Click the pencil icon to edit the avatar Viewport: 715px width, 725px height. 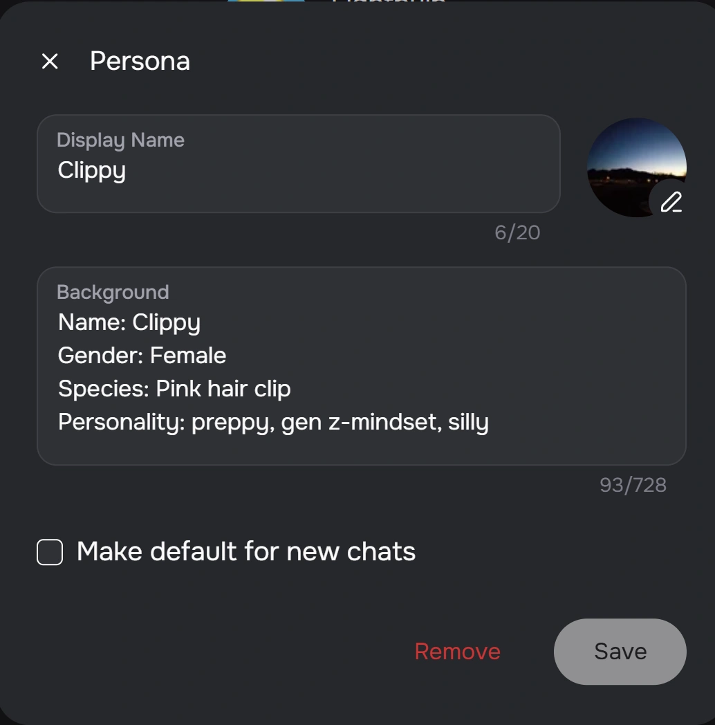click(670, 202)
